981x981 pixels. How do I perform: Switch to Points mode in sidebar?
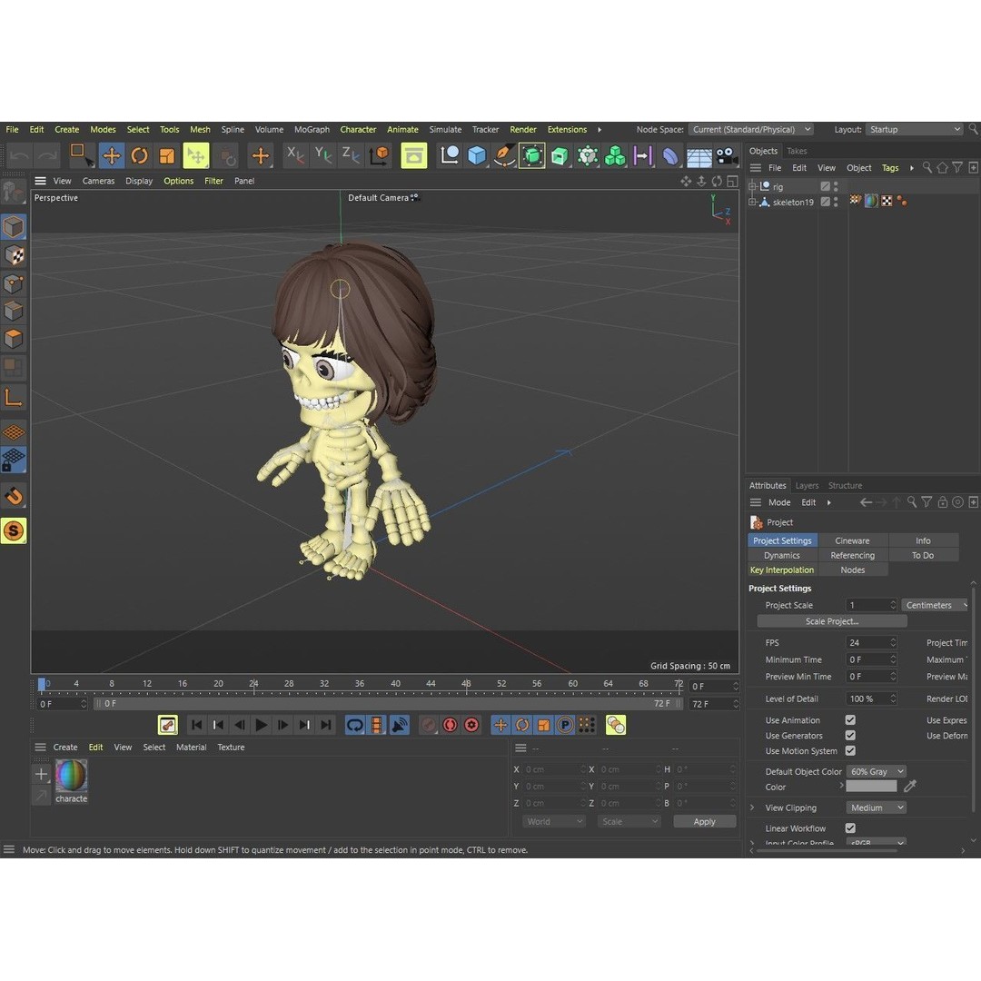14,283
